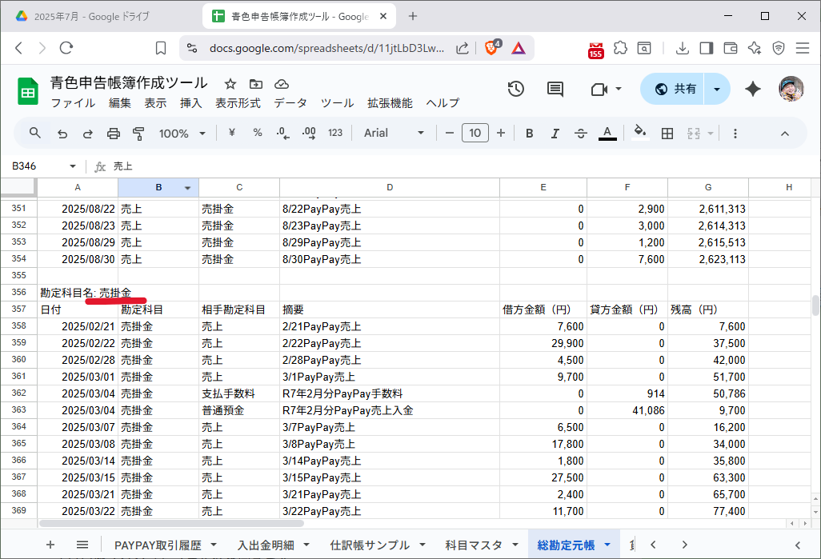Click the version history clock icon
Viewport: 821px width, 559px height.
[516, 89]
